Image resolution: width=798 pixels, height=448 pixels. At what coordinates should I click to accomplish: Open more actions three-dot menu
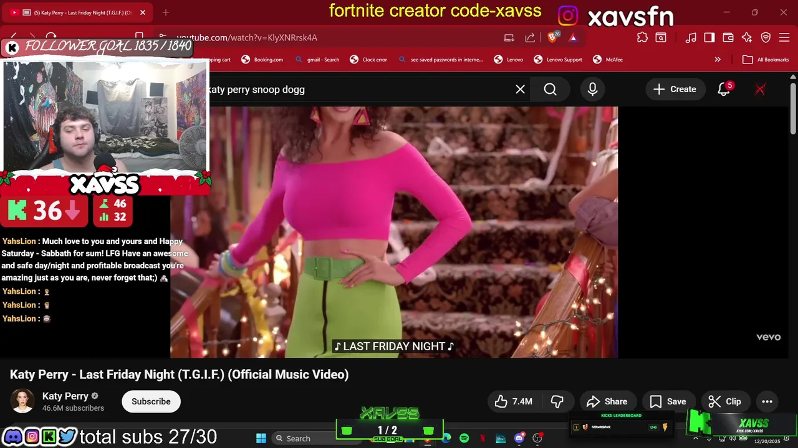(767, 401)
